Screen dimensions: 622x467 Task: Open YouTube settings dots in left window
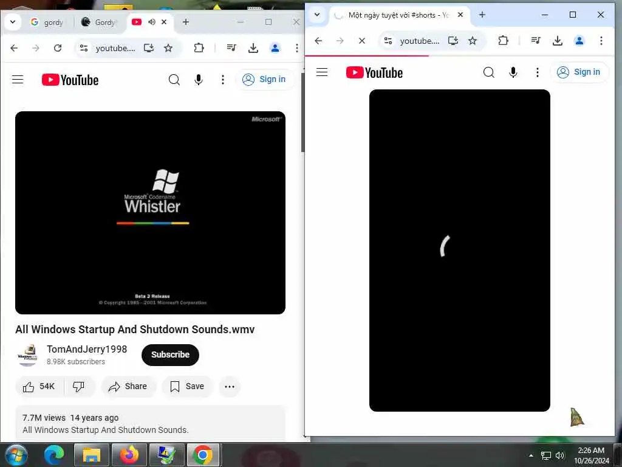(x=223, y=80)
